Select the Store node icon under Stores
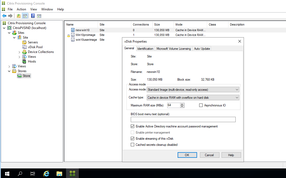This screenshot has width=286, height=178. (x=19, y=76)
